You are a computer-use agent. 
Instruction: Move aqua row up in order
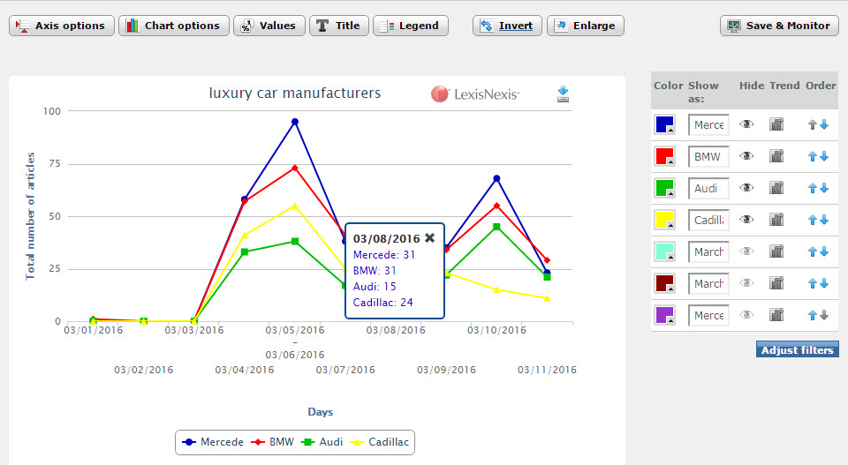coord(813,251)
